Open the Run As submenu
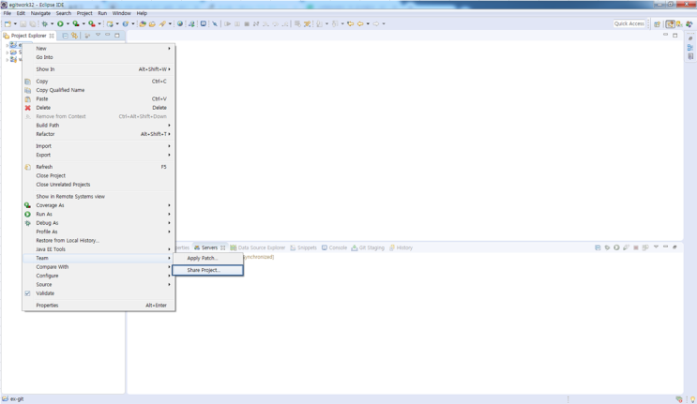 click(98, 214)
